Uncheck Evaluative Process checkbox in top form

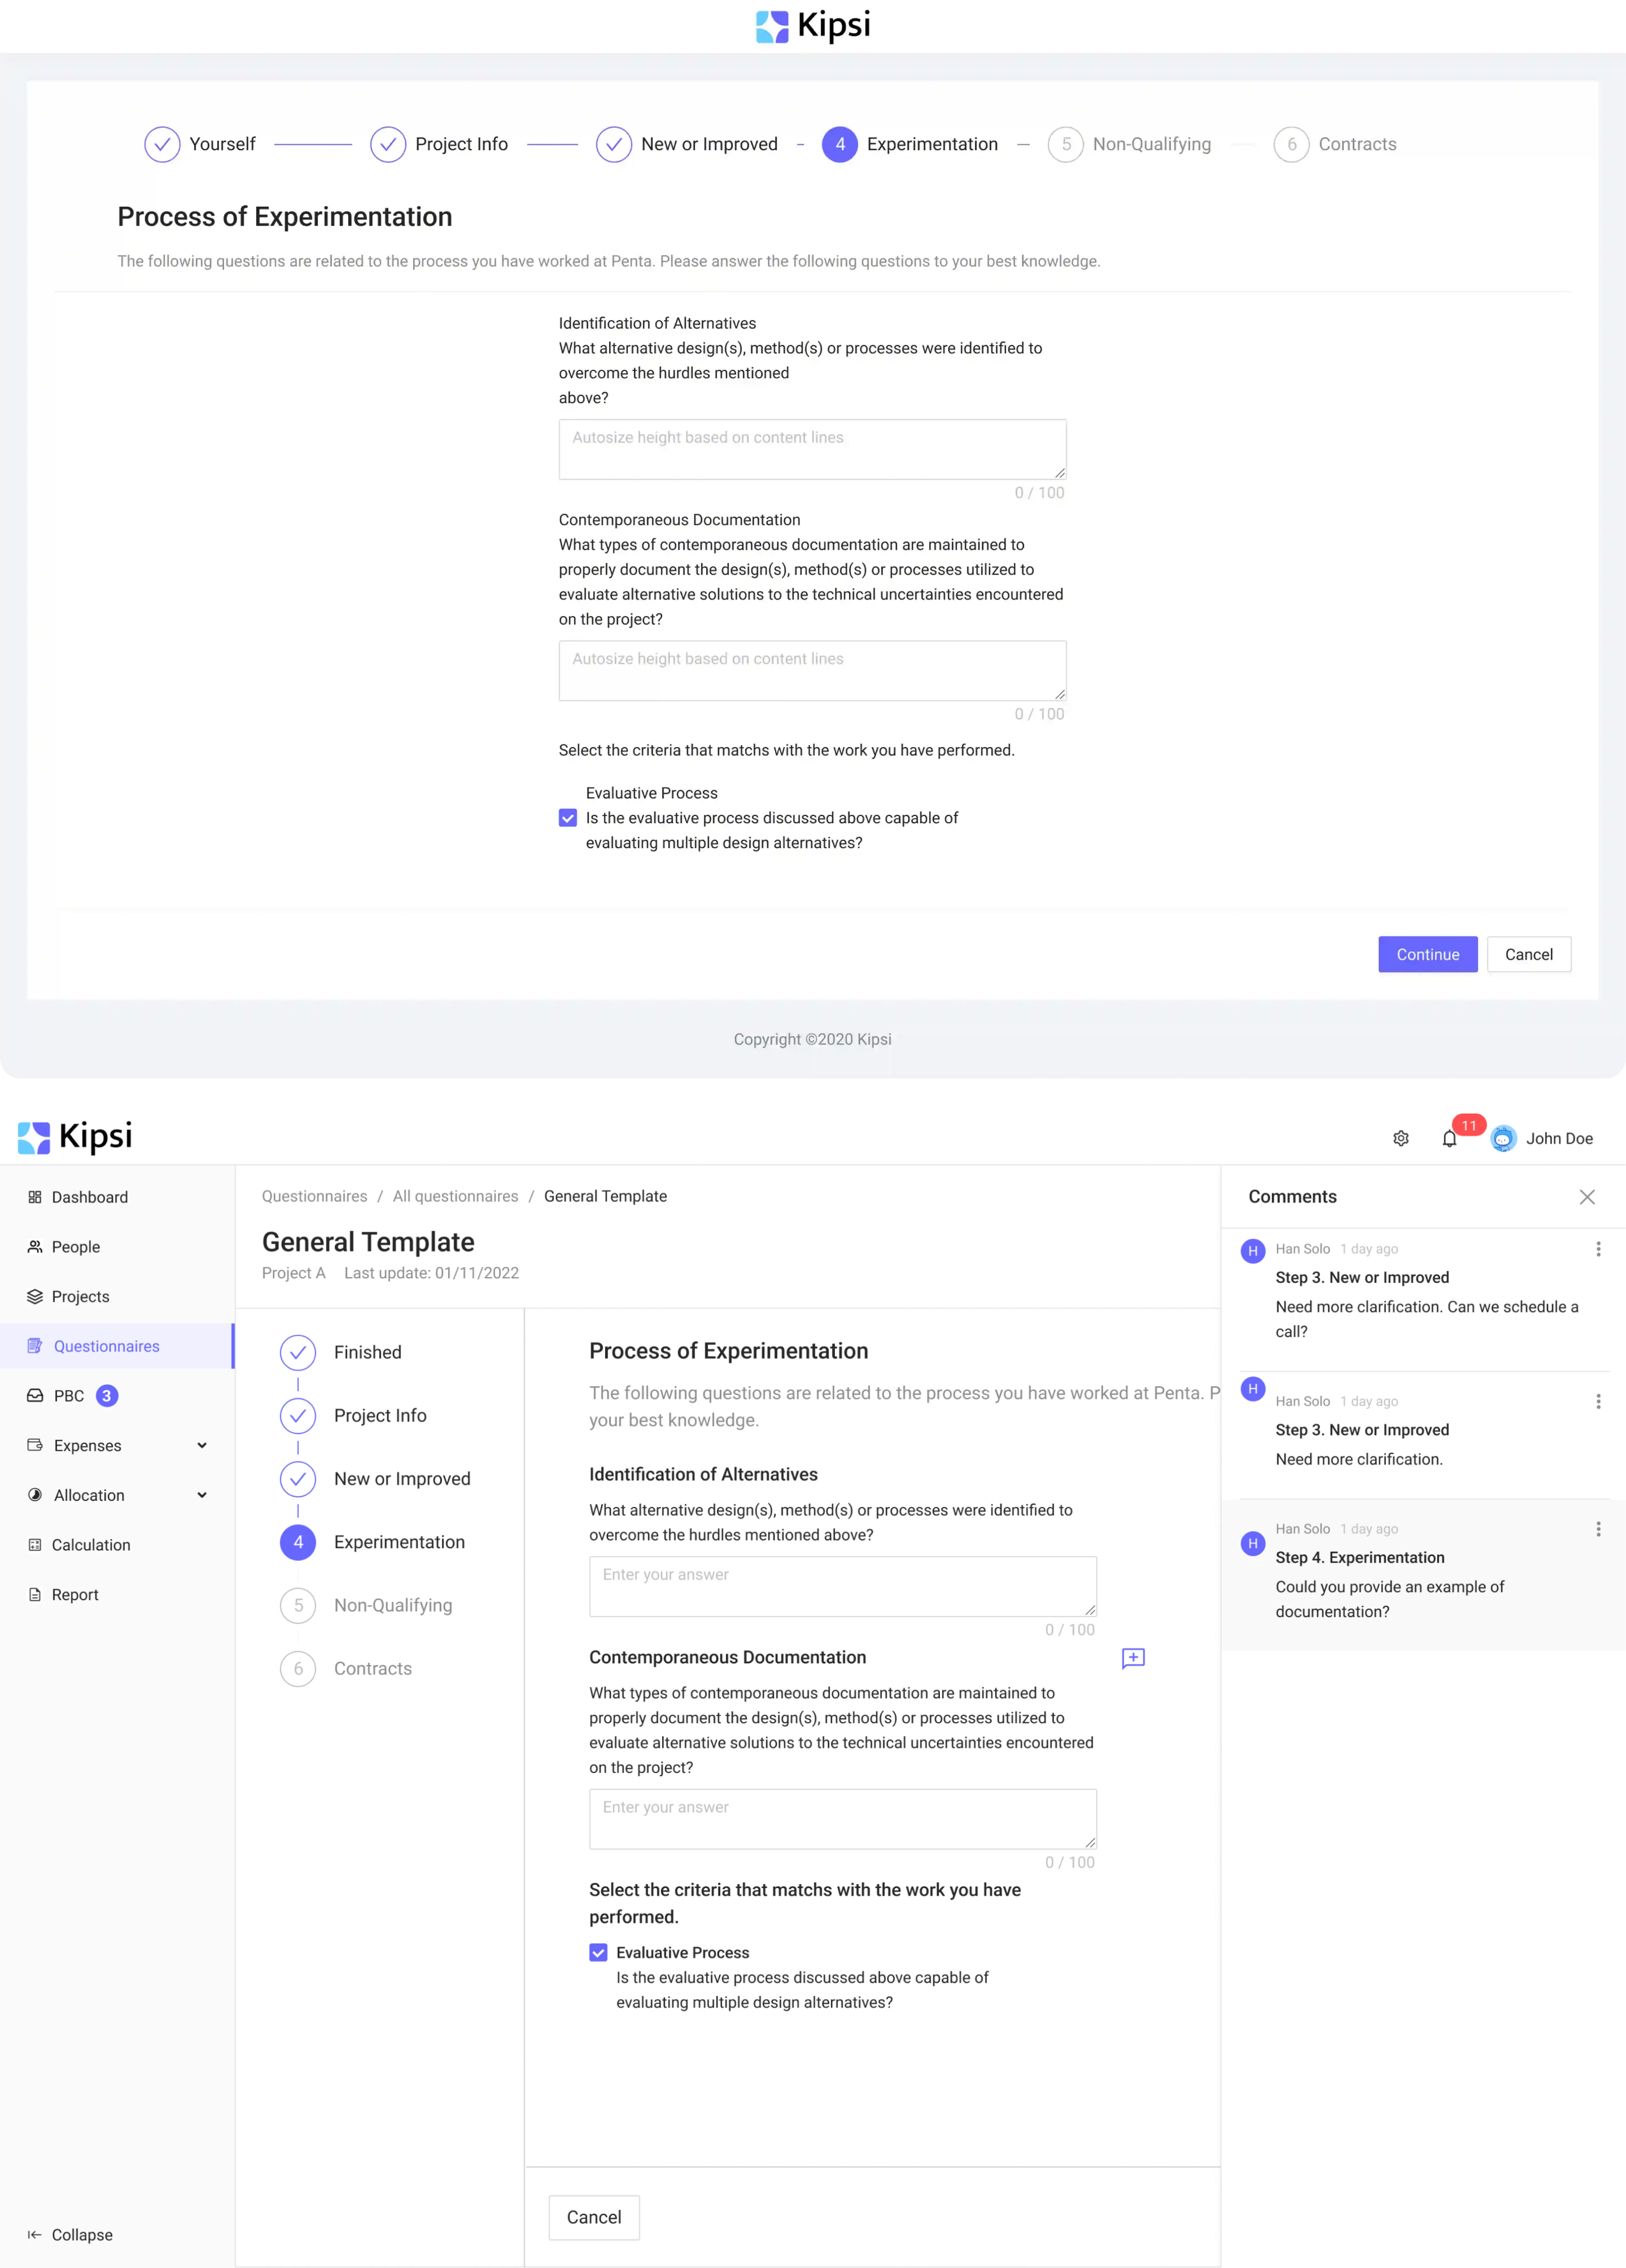point(568,818)
